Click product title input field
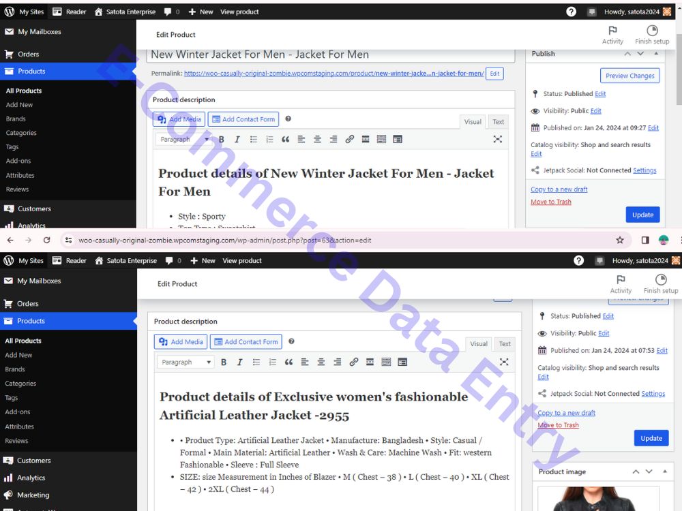682x511 pixels. tap(331, 55)
